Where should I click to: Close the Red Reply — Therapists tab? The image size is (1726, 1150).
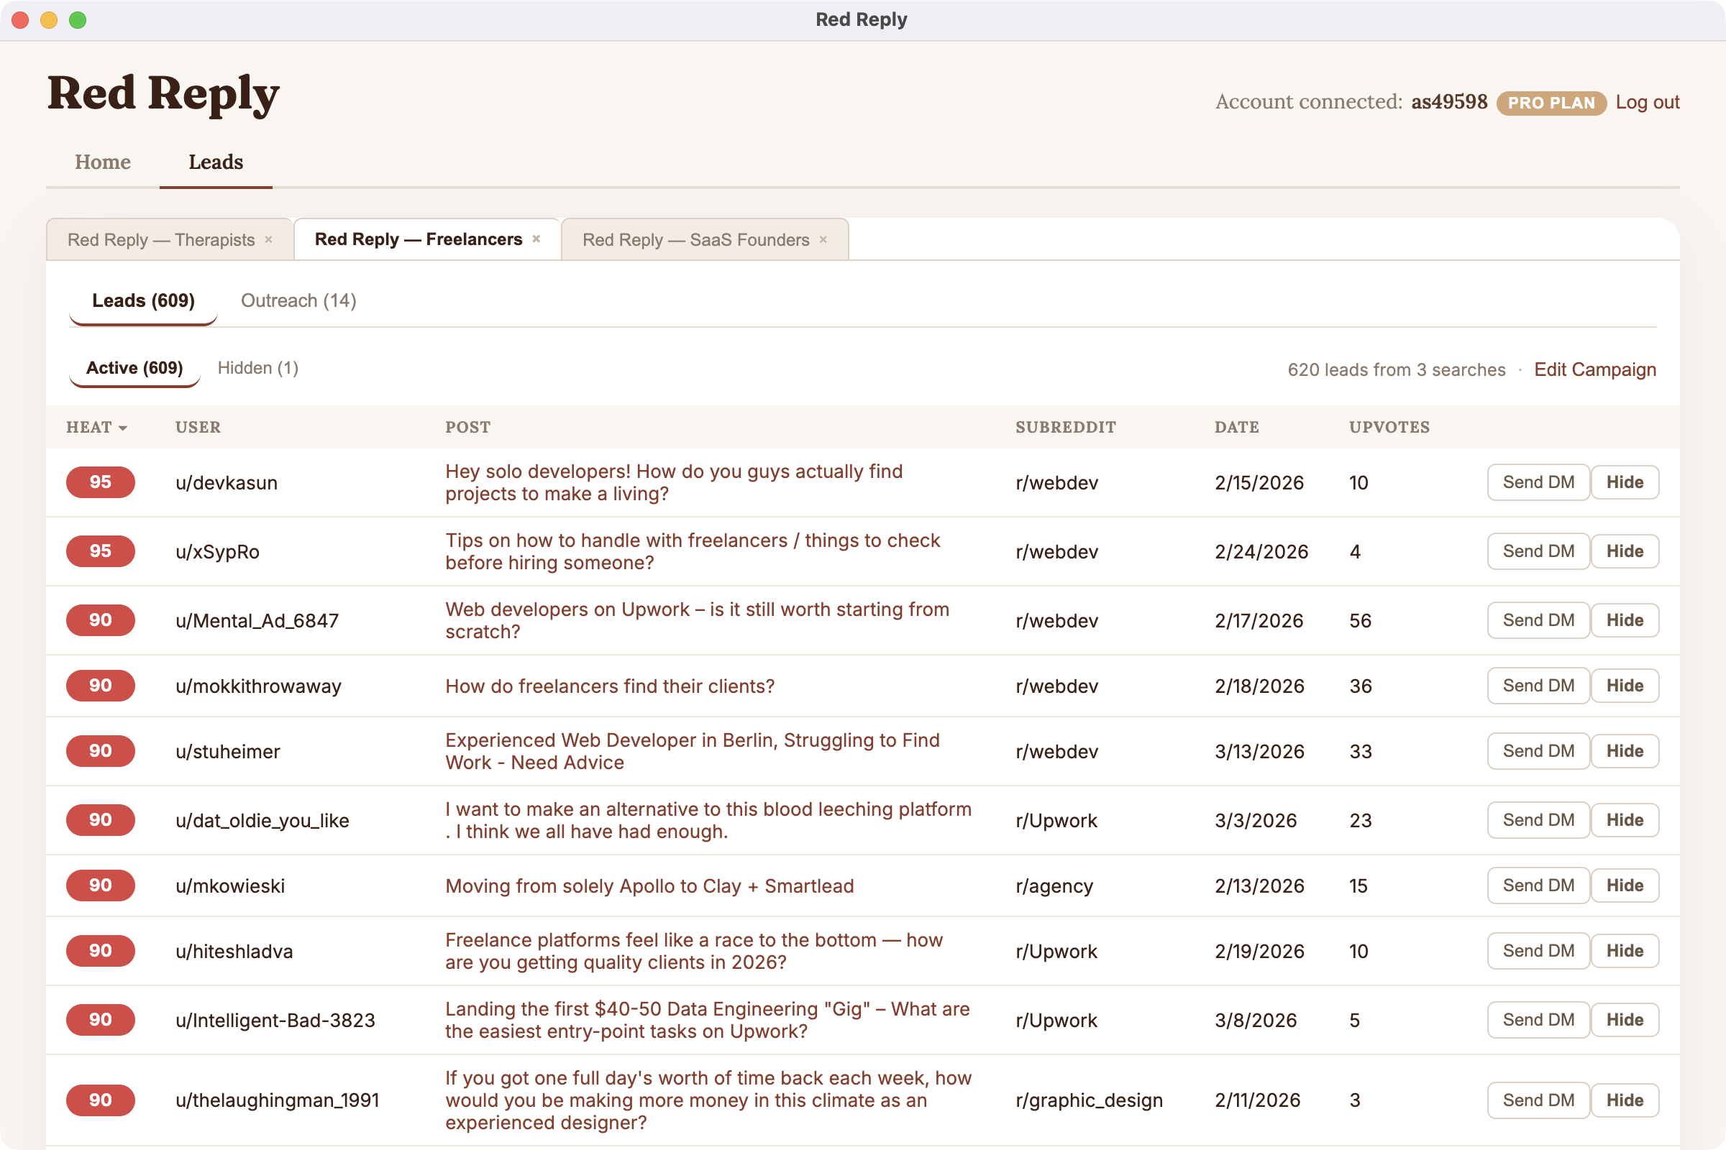click(268, 239)
